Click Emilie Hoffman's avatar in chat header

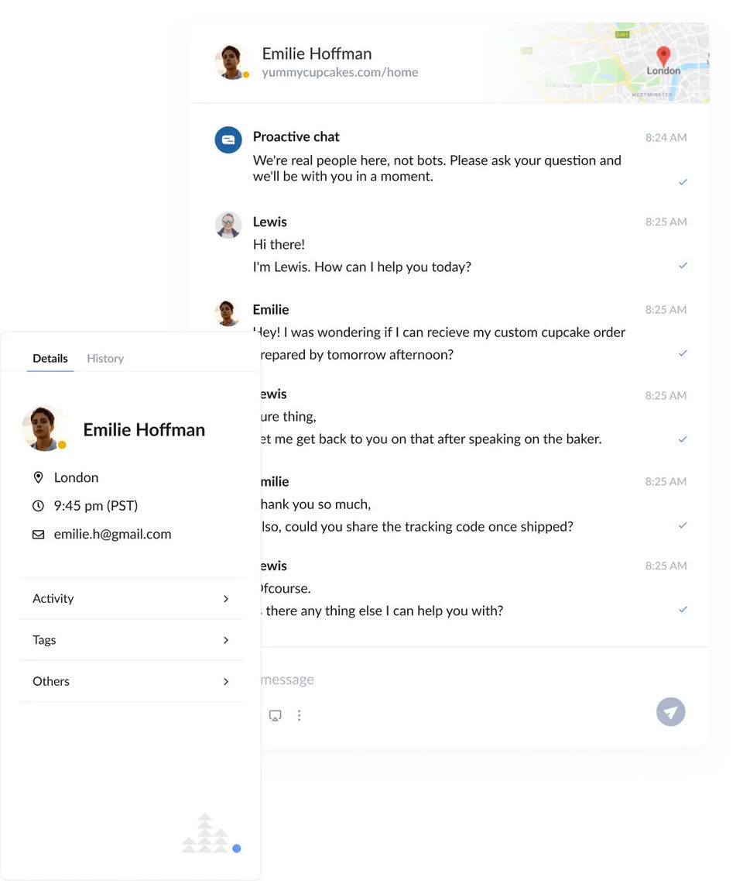coord(231,62)
